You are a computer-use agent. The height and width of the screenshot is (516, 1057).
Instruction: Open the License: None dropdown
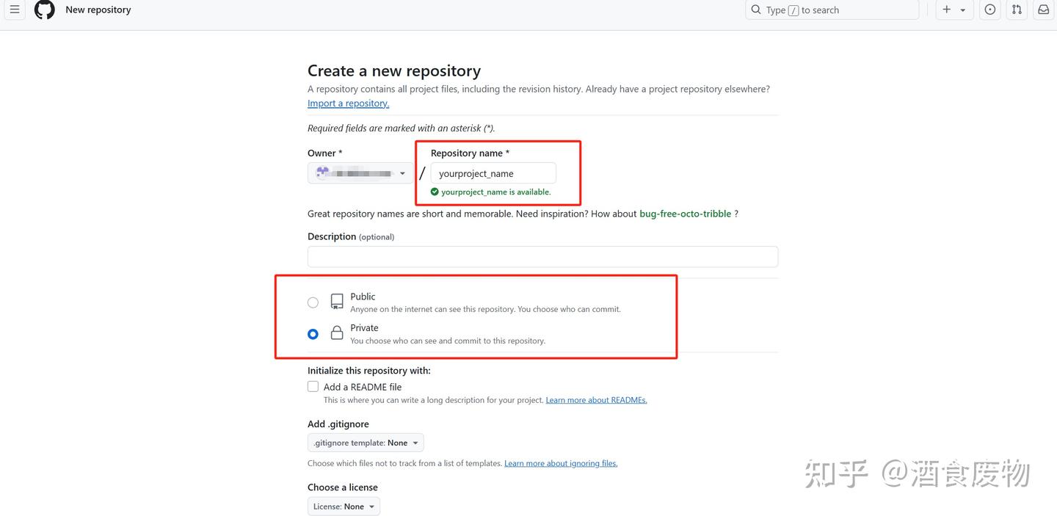tap(343, 506)
